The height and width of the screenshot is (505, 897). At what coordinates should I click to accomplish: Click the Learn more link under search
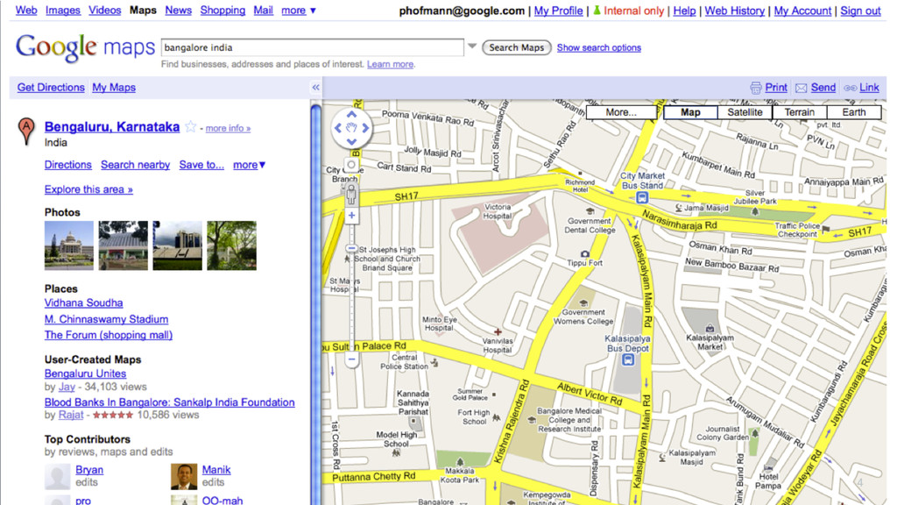pos(390,64)
